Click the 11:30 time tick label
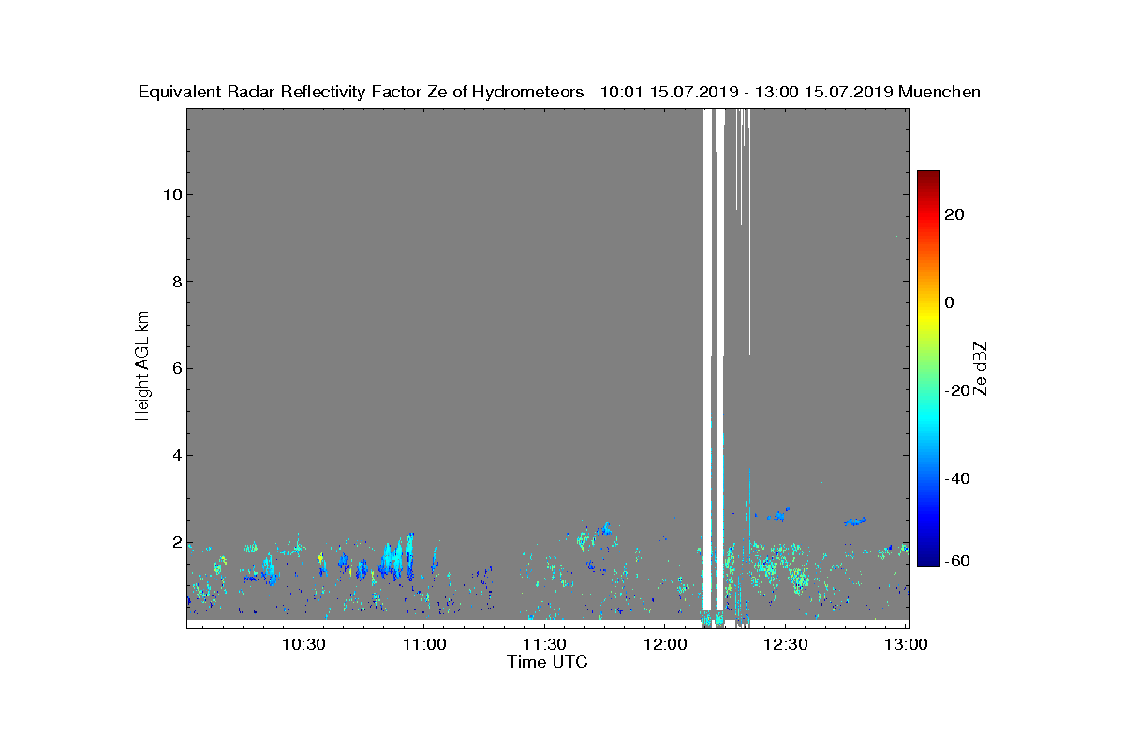The height and width of the screenshot is (749, 1124). [544, 644]
